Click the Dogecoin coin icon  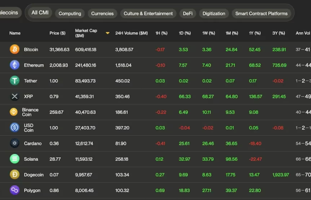point(15,175)
